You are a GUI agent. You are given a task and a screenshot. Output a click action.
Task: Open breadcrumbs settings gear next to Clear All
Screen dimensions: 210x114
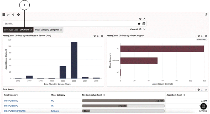140,29
